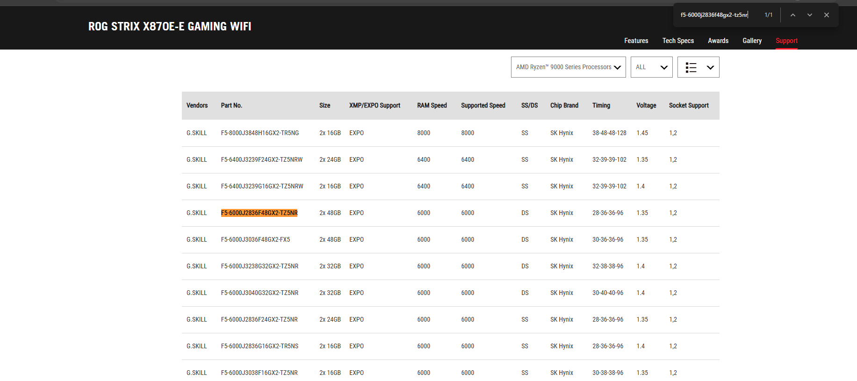Click highlighted part F5-6000J2836F48GX2-TZ5NR
This screenshot has width=857, height=381.
point(259,213)
